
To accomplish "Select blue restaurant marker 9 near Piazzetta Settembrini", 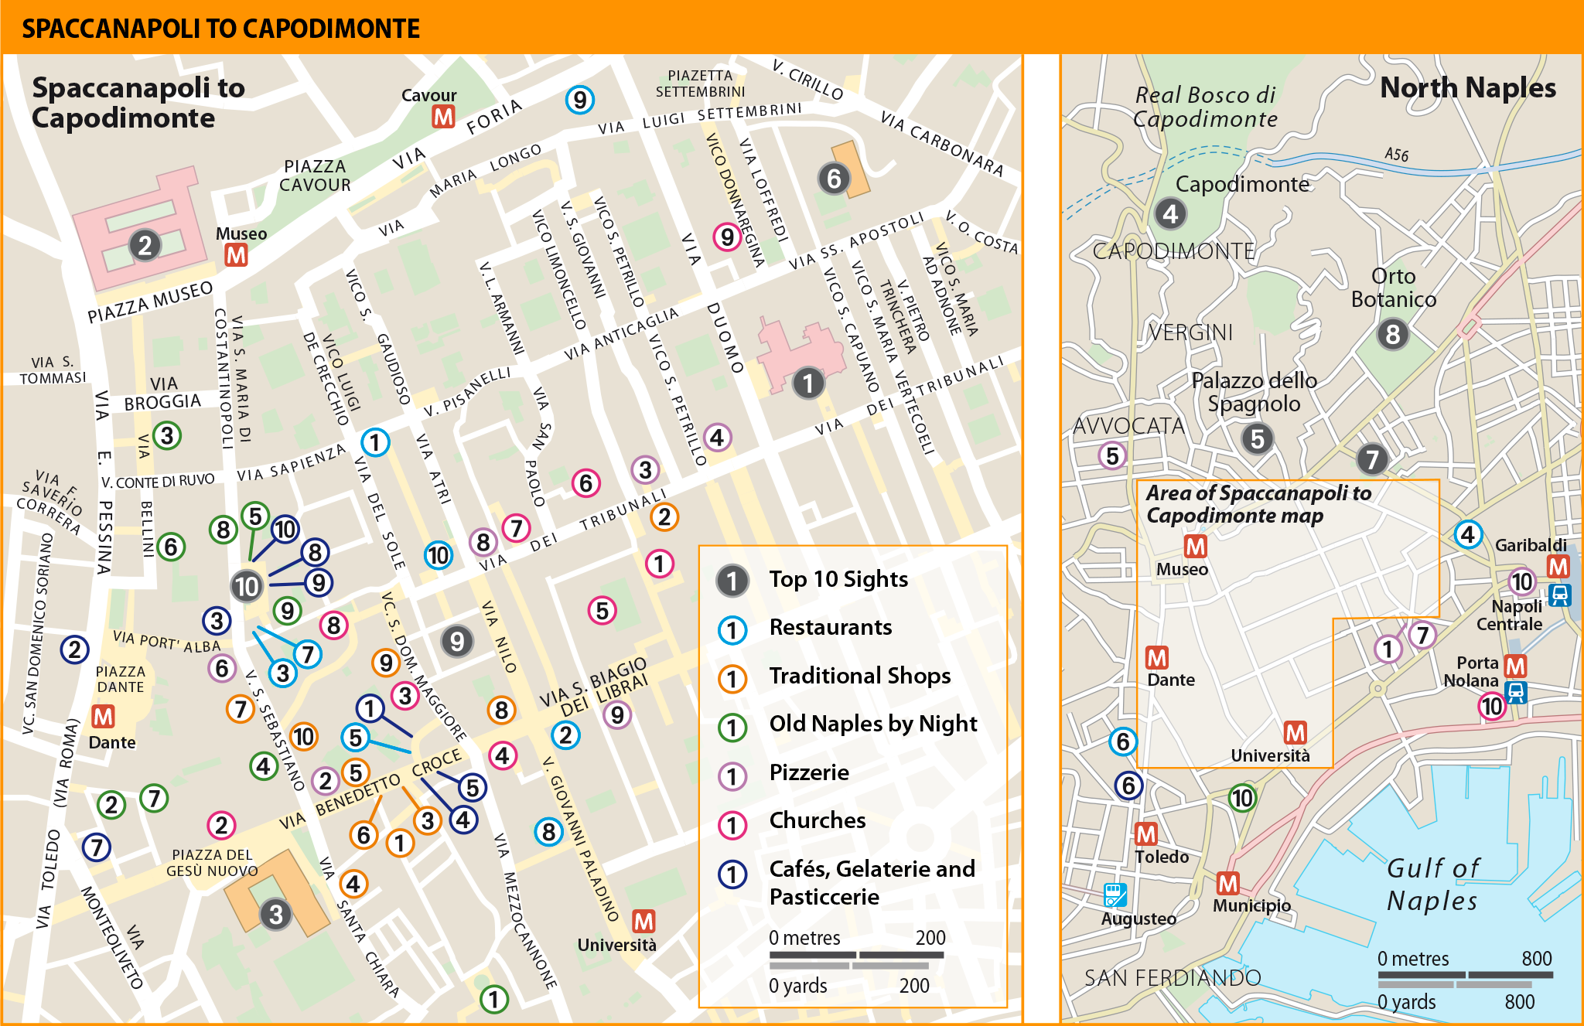I will [579, 99].
